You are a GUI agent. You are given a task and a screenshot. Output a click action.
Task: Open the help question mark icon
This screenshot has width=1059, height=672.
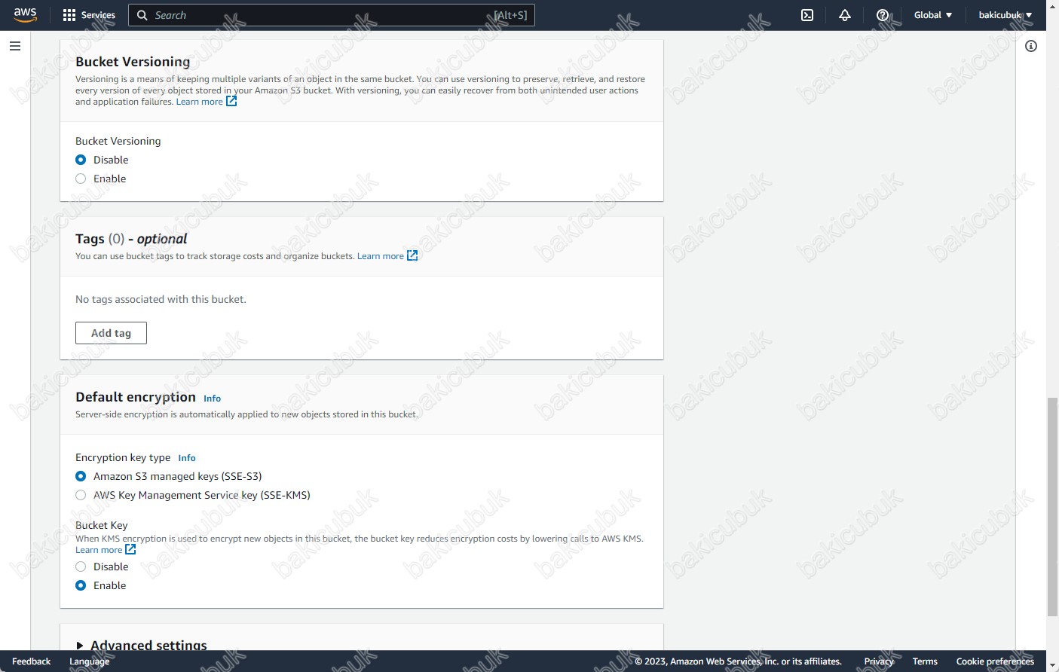click(x=883, y=15)
